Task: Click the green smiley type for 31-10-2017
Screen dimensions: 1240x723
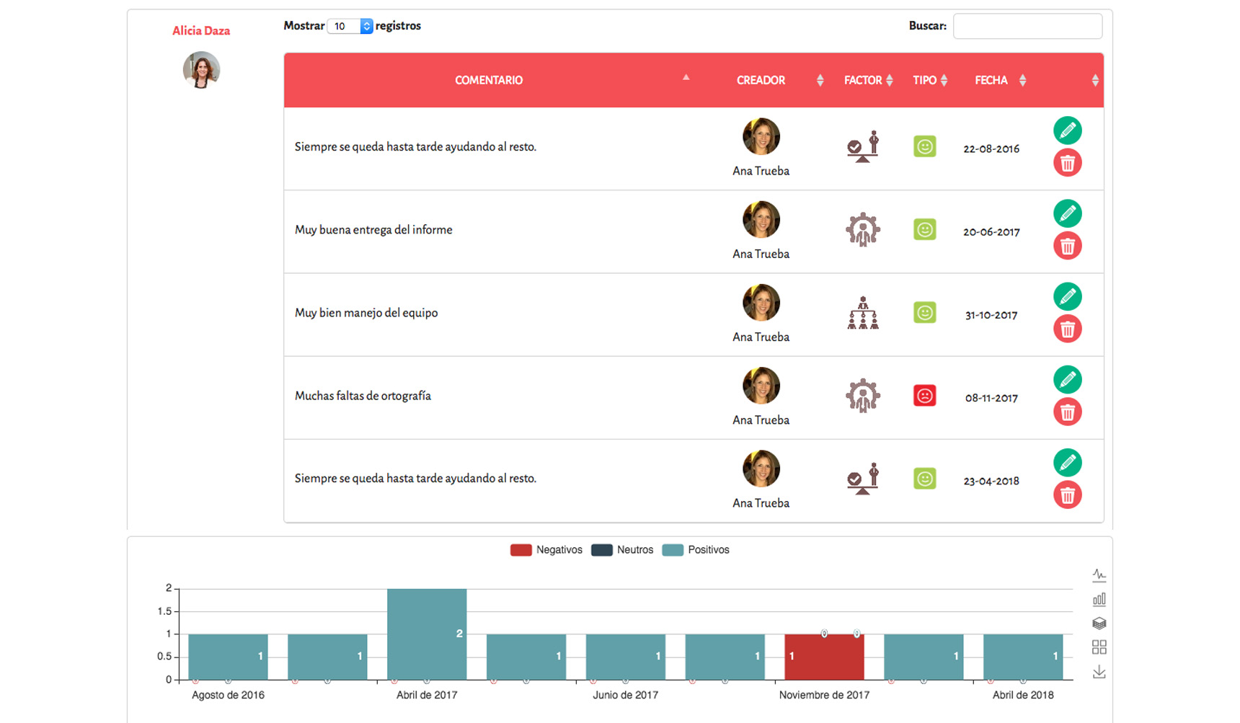Action: click(925, 312)
